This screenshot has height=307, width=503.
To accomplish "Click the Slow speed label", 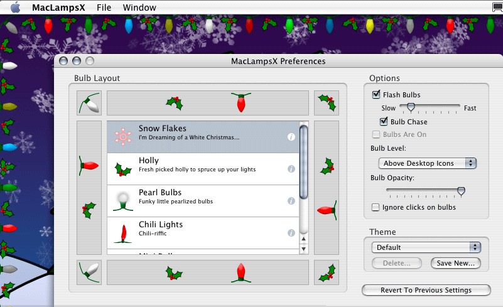I will 389,108.
